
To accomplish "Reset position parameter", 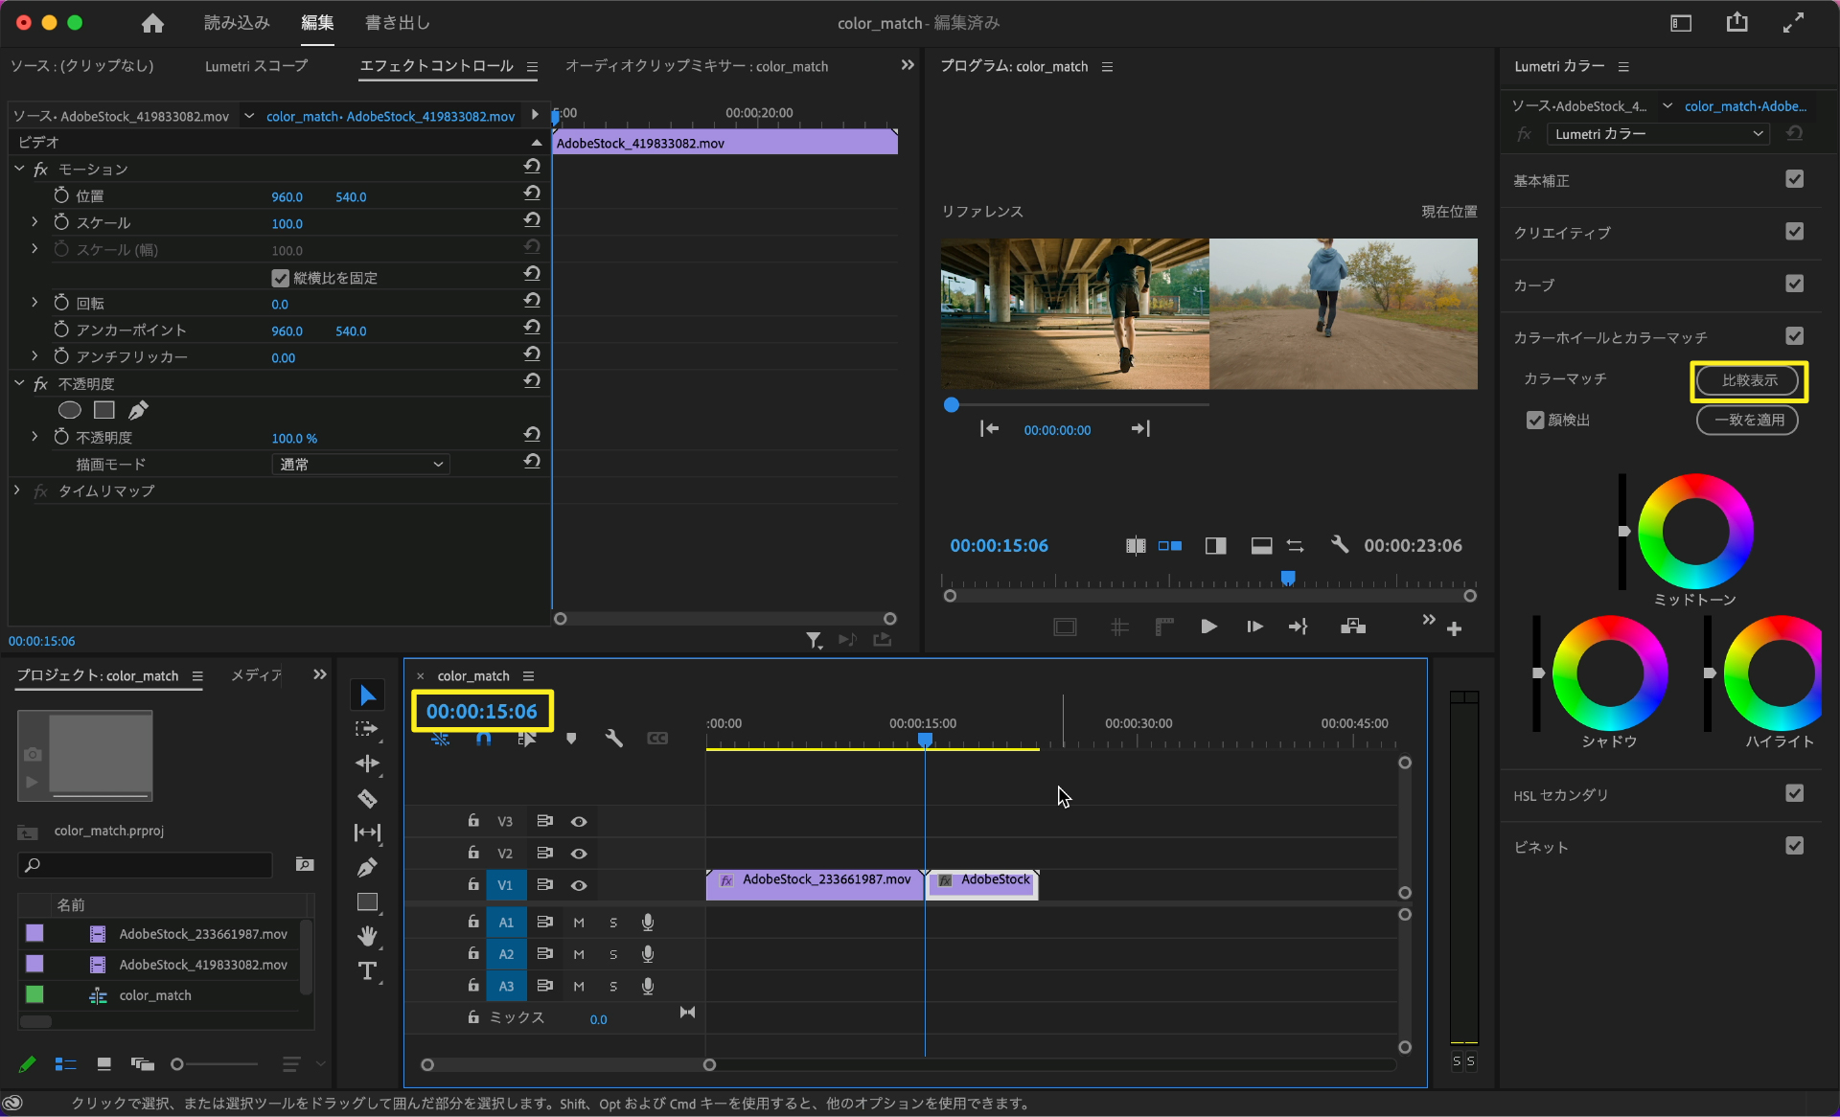I will tap(532, 194).
